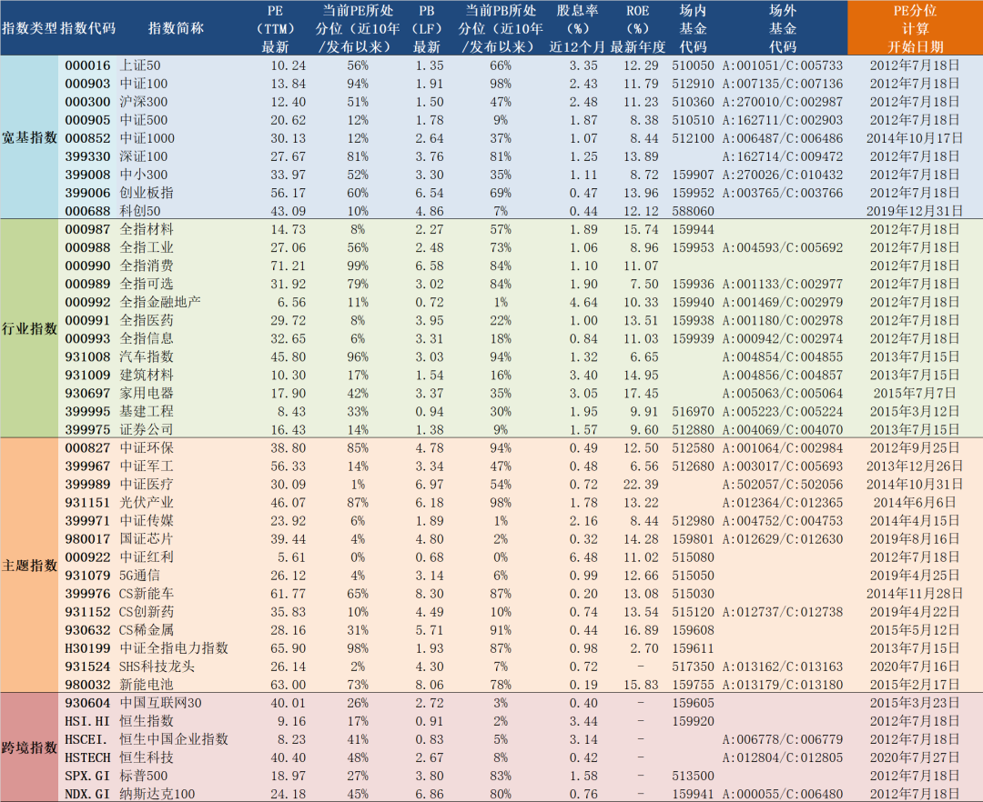Select the index name 中证环保
Viewport: 983px width, 802px height.
pos(146,447)
